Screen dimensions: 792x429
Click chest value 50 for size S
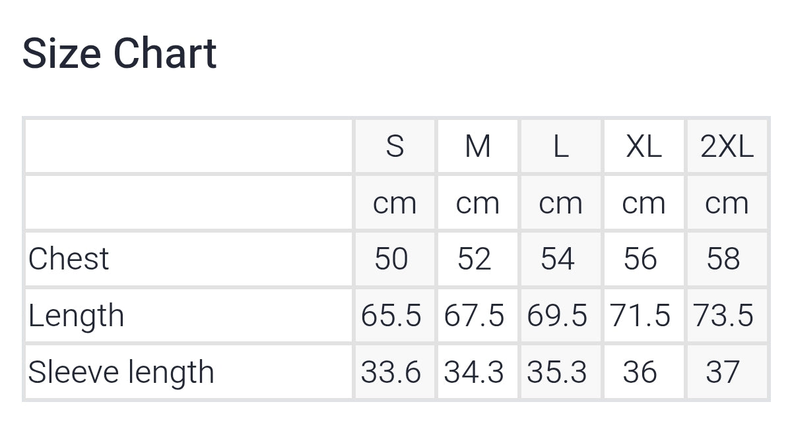coord(391,258)
